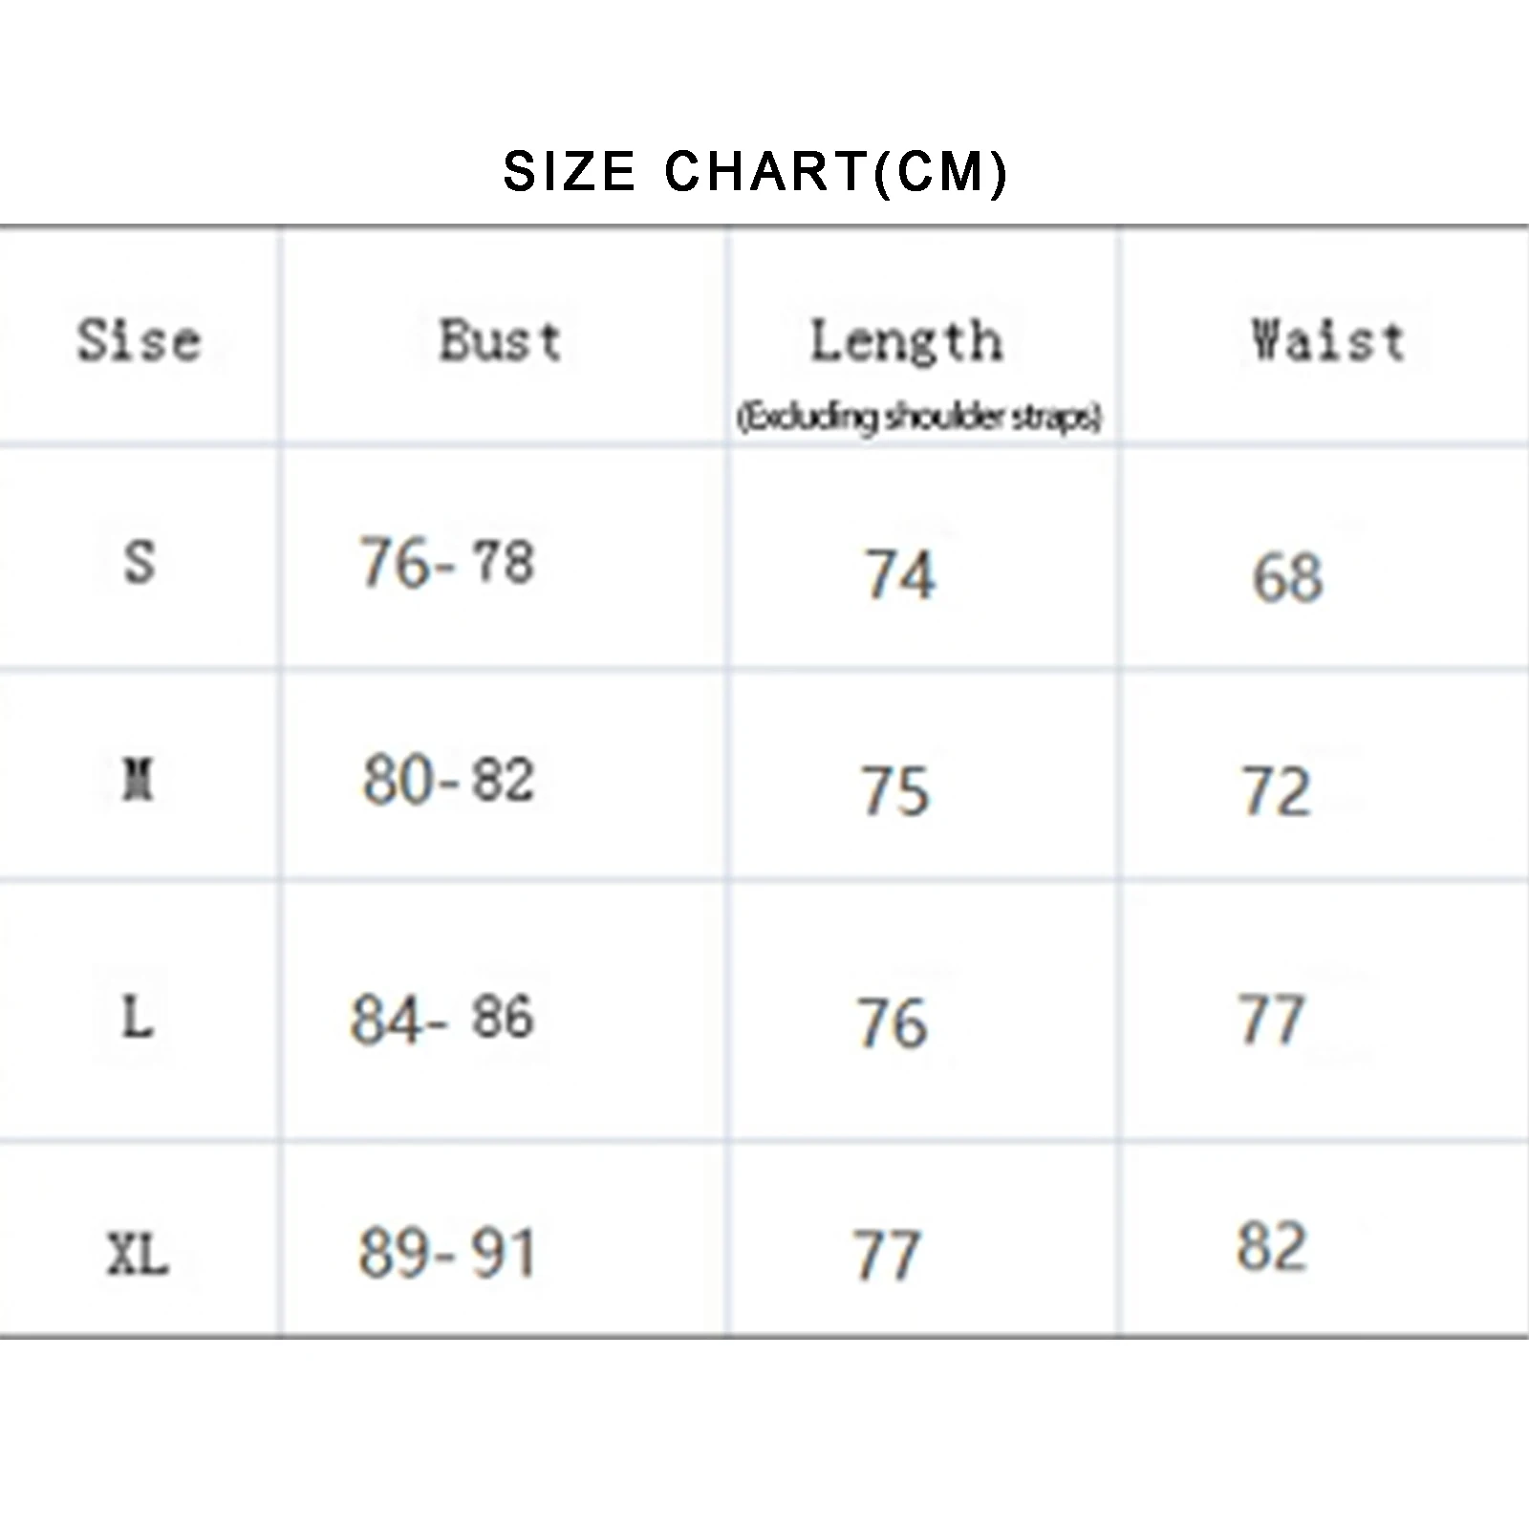This screenshot has width=1529, height=1529.
Task: Select length value 75 in M row
Action: 895,791
